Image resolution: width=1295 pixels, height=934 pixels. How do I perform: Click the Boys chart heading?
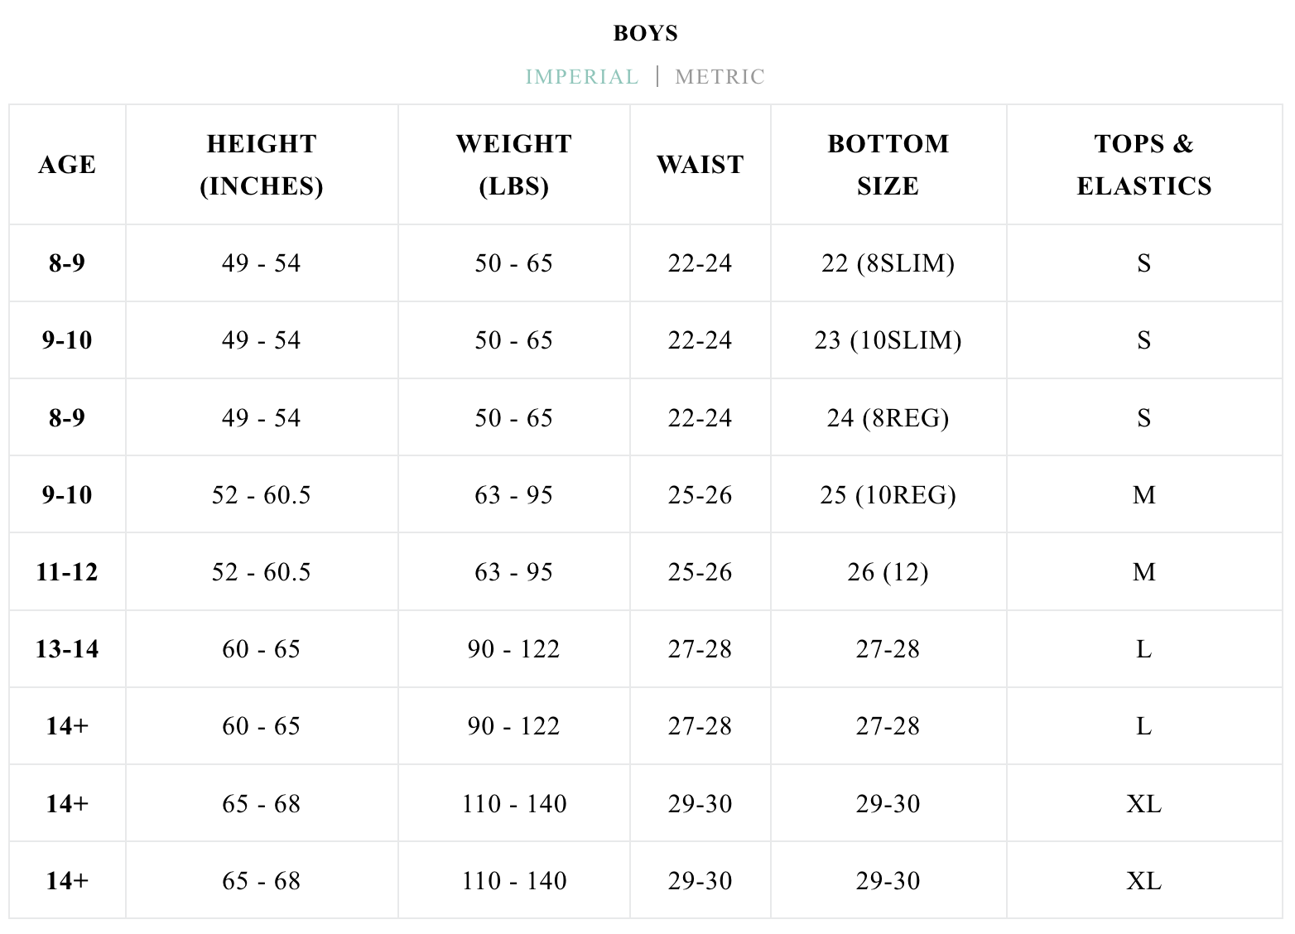pos(646,33)
